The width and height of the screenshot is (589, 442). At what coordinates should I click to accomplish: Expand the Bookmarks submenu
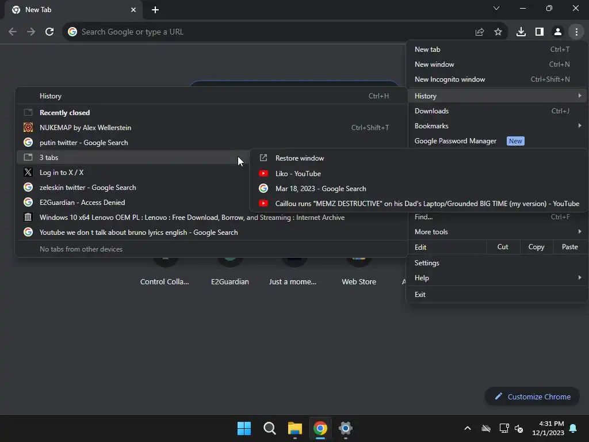click(498, 126)
